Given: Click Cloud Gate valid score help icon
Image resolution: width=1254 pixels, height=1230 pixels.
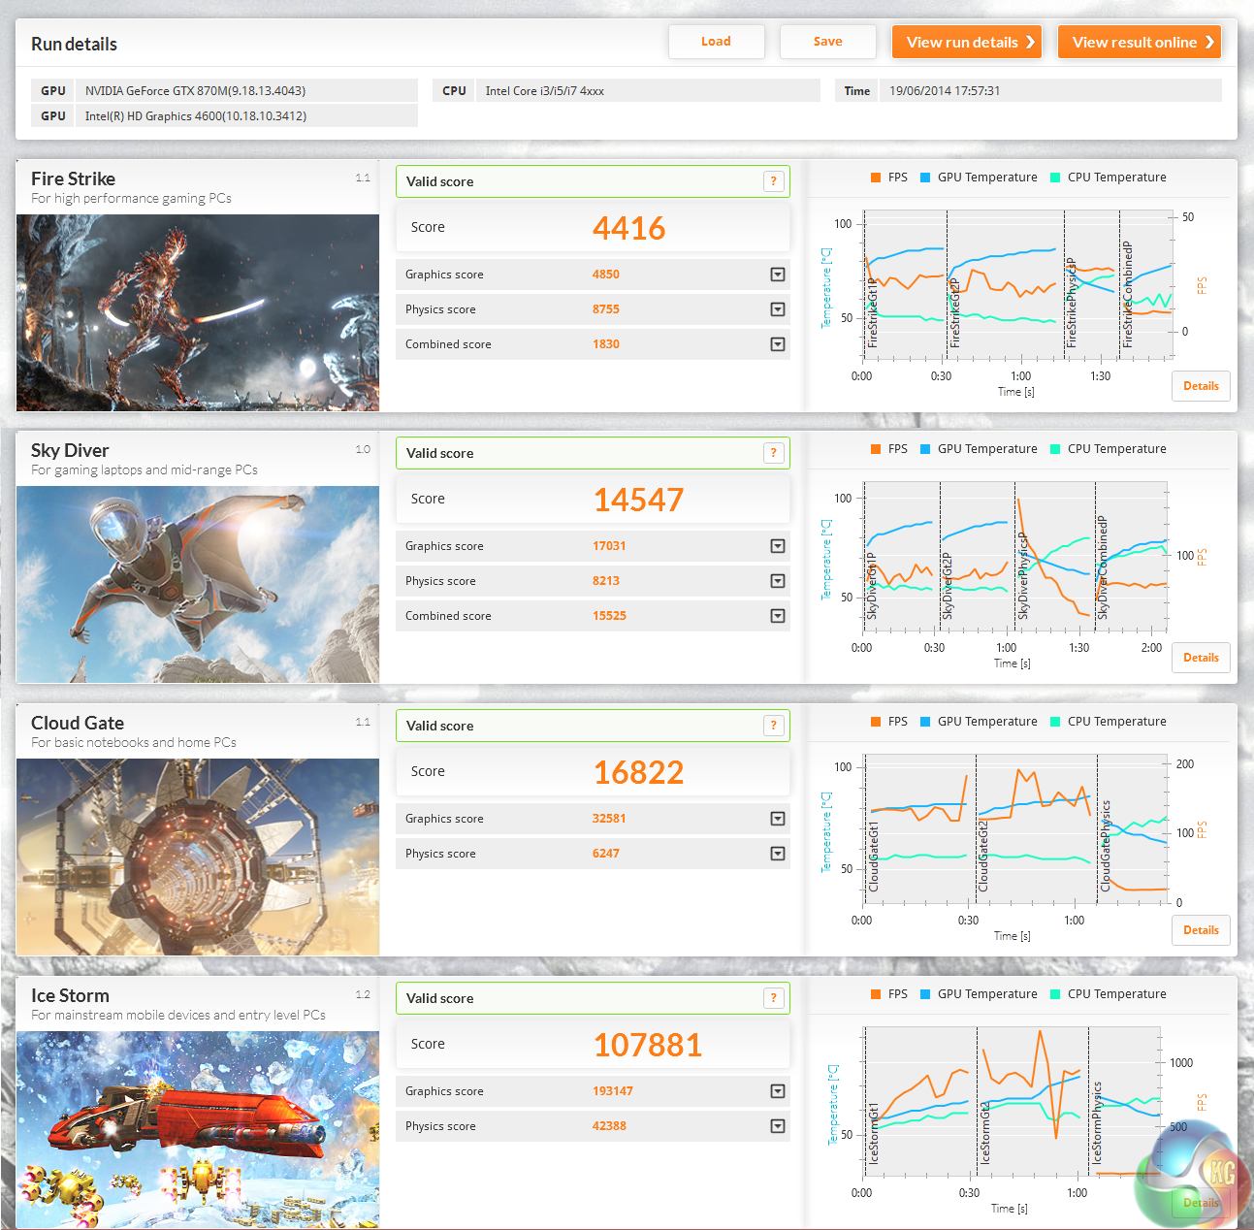Looking at the screenshot, I should (x=773, y=726).
